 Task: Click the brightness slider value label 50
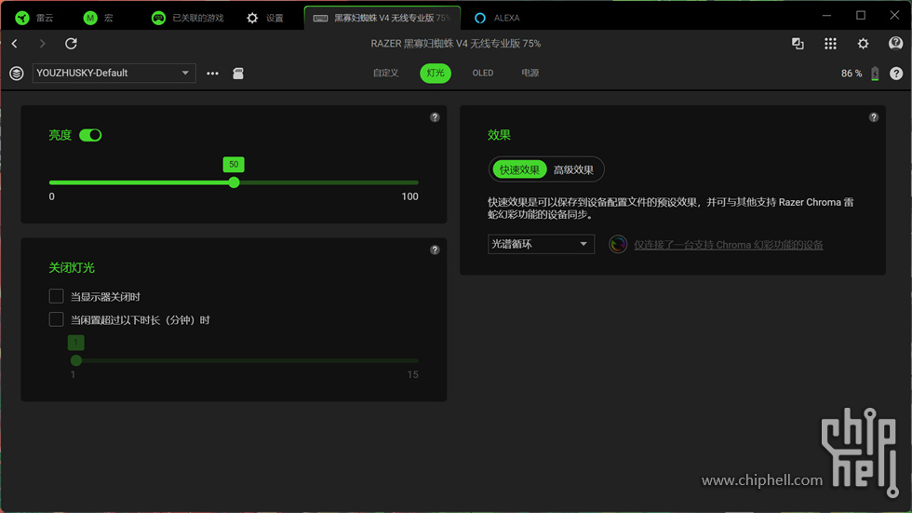pyautogui.click(x=234, y=164)
